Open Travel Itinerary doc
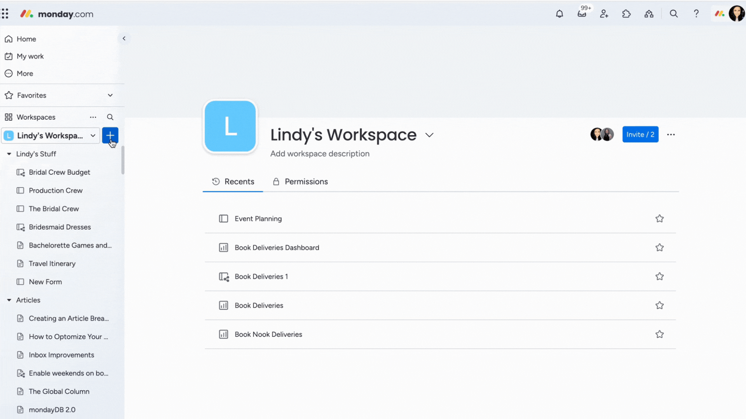746x419 pixels. pos(52,263)
